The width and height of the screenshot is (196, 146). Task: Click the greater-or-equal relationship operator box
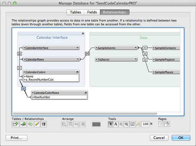[20, 53]
